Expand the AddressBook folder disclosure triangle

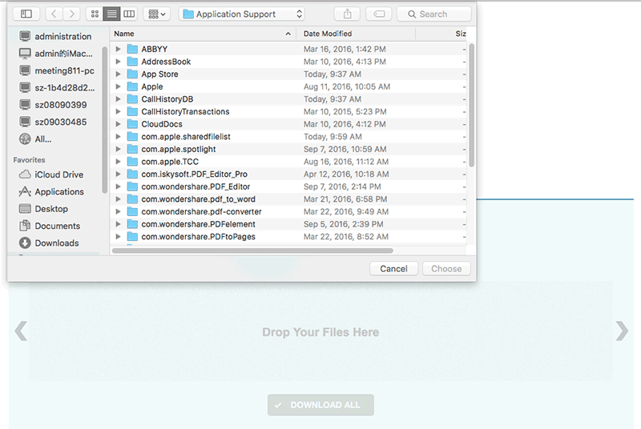pyautogui.click(x=118, y=62)
